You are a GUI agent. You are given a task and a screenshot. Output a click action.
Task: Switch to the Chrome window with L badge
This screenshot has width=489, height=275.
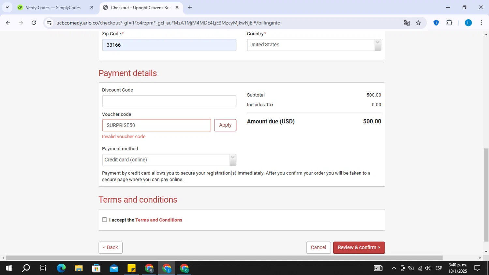point(167,268)
